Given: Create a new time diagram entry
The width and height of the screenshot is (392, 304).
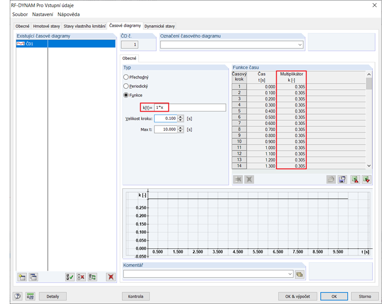Looking at the screenshot, I should coord(22,277).
